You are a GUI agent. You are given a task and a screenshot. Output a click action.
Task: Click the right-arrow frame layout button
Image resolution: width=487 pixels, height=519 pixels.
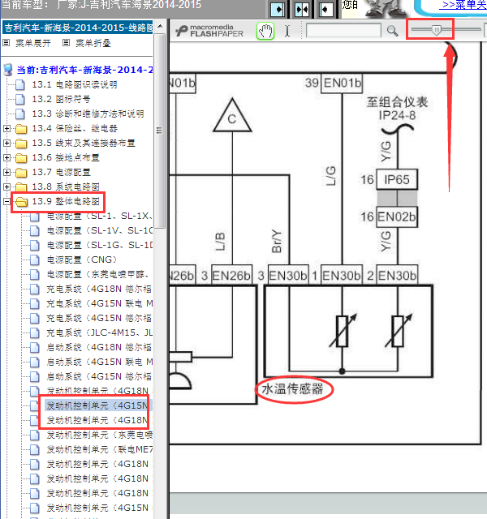pyautogui.click(x=278, y=9)
